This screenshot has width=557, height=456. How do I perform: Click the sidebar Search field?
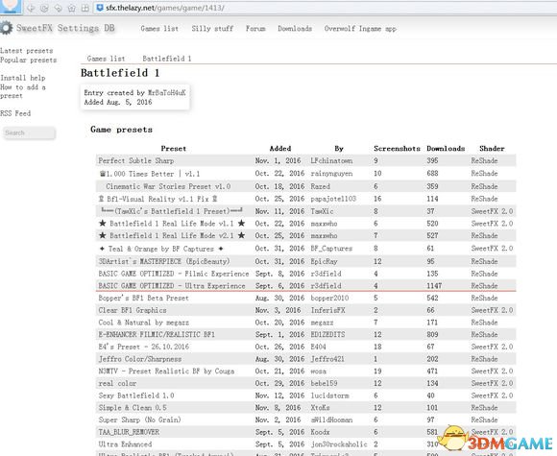coord(29,132)
